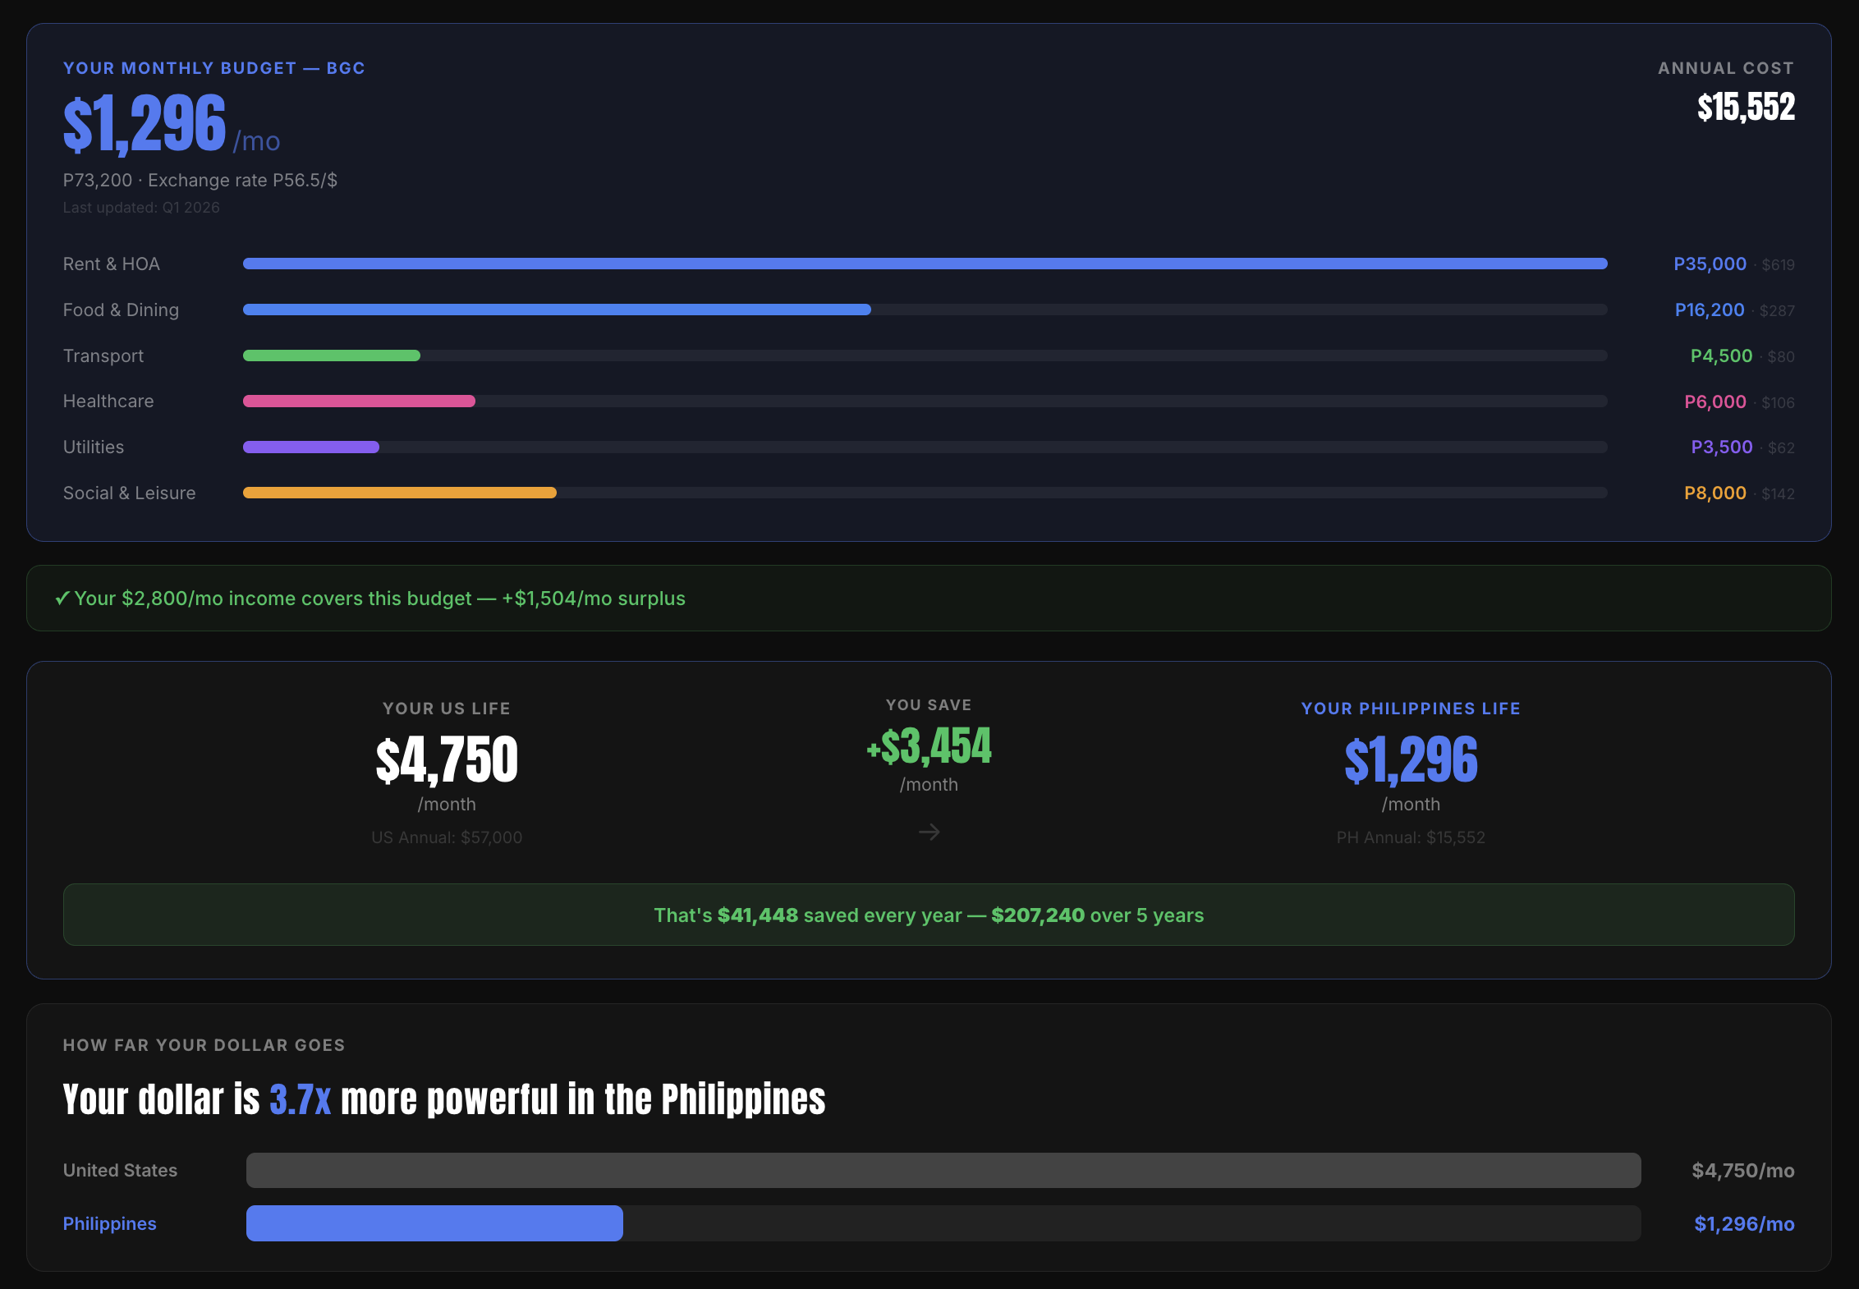Click the P35,000 rent value
This screenshot has width=1859, height=1289.
click(x=1710, y=264)
